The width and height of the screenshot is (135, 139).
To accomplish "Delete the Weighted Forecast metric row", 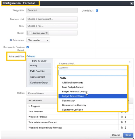I will click(122, 117).
